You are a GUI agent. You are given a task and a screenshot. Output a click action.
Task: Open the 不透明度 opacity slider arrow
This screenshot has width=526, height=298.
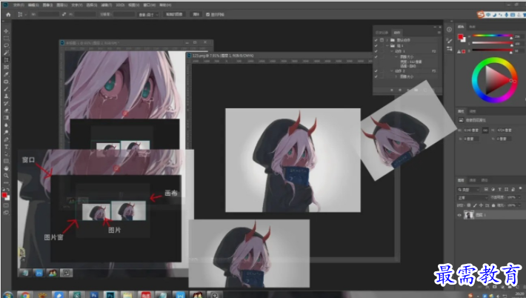[519, 197]
